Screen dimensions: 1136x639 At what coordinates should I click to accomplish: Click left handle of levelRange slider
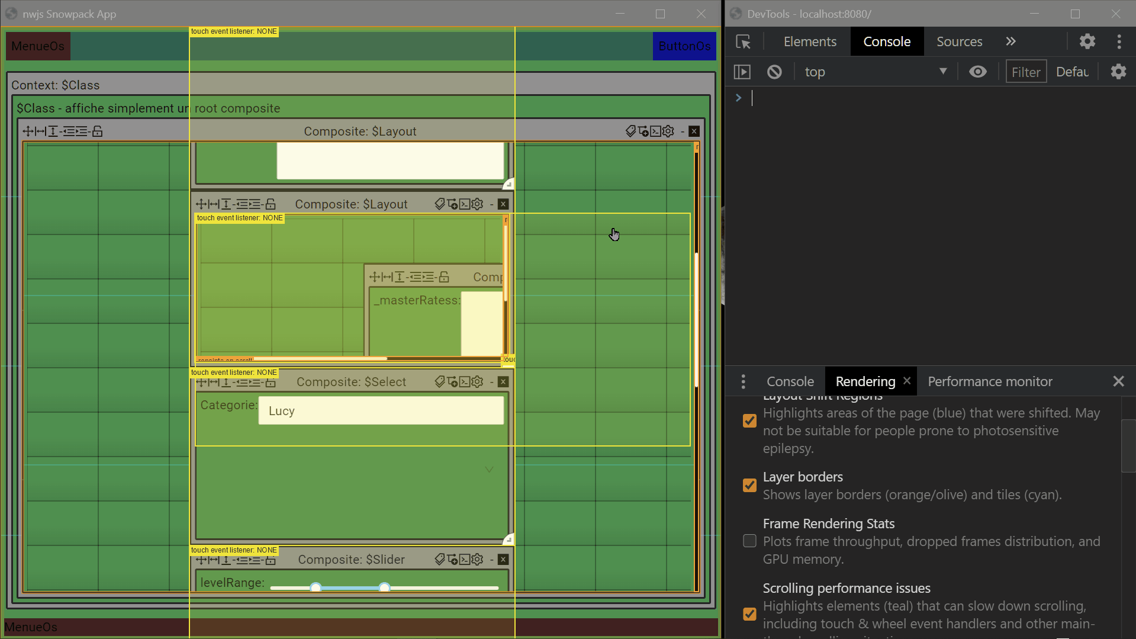click(x=316, y=587)
